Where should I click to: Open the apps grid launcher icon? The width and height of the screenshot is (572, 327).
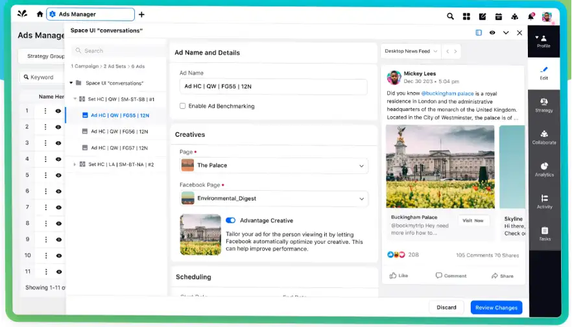[466, 16]
